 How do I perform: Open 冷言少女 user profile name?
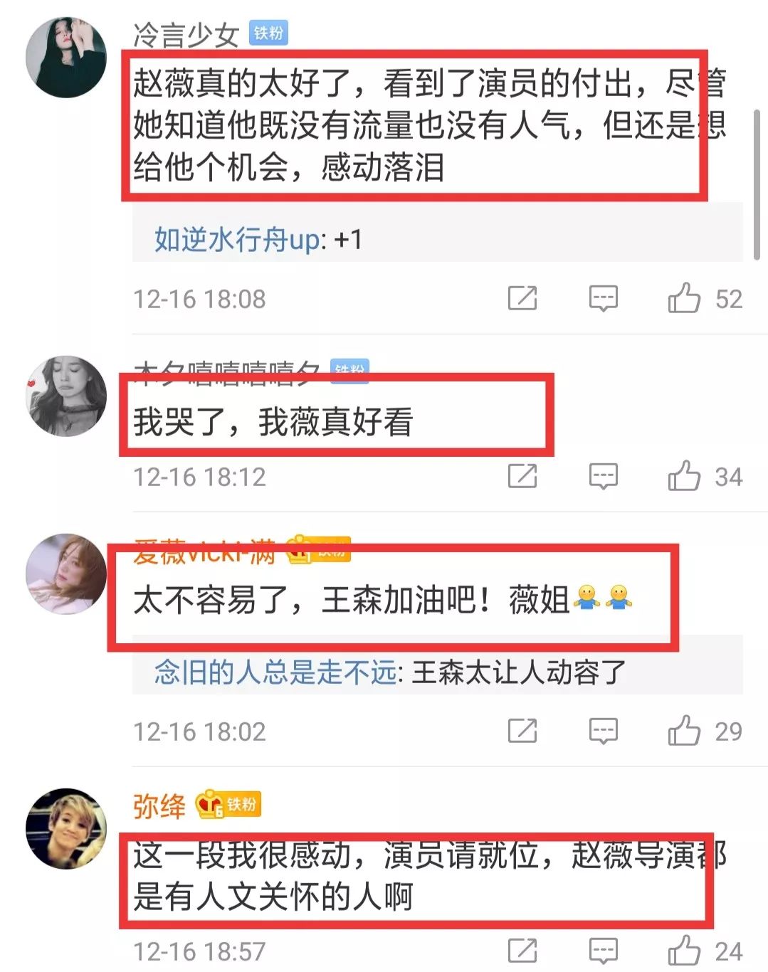tap(186, 34)
